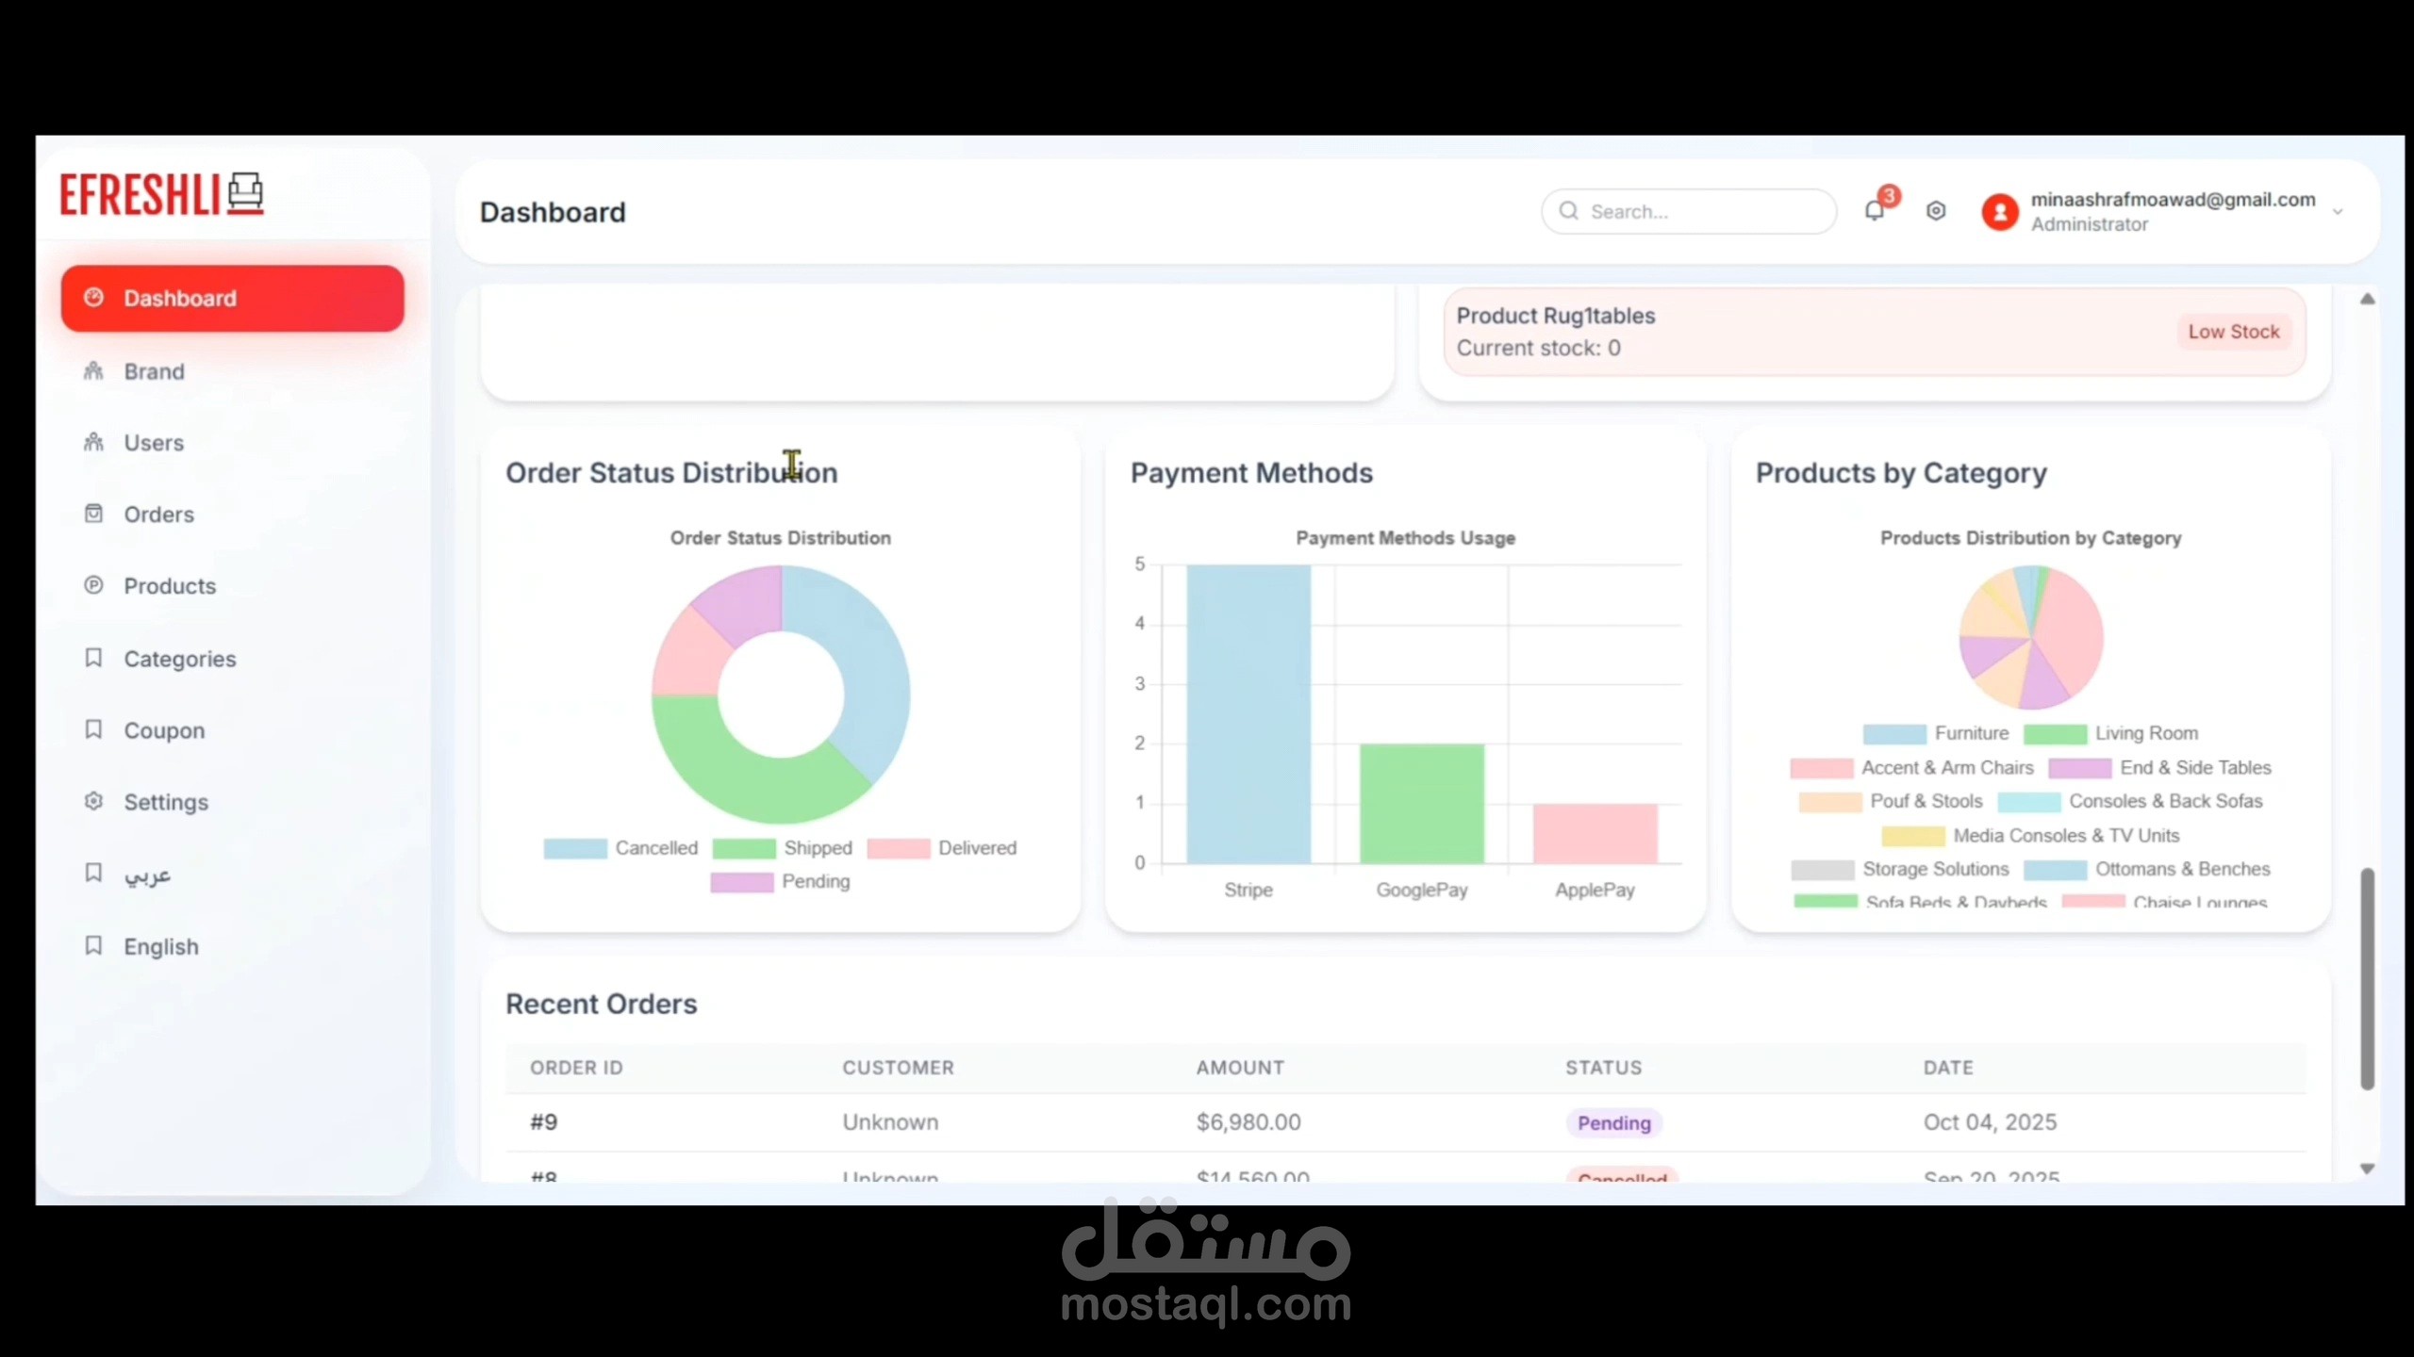Viewport: 2414px width, 1357px height.
Task: Click the down arrow on the right scrollbar
Action: pos(2368,1169)
